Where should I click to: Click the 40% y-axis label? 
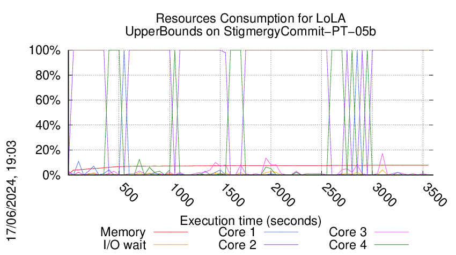(48, 125)
